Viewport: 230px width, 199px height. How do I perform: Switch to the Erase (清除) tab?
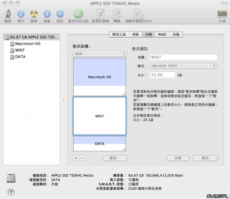pyautogui.click(x=135, y=34)
